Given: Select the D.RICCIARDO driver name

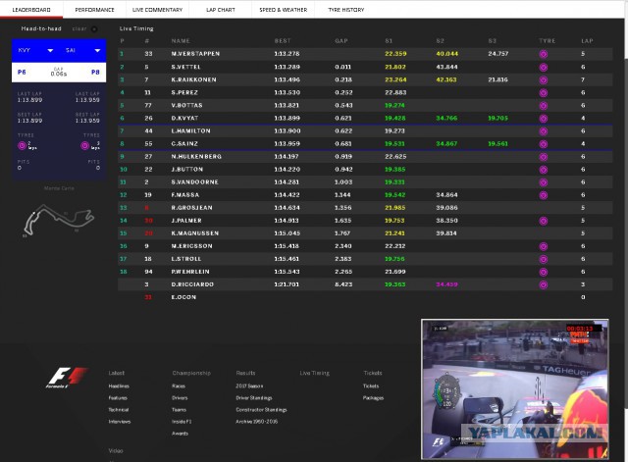Looking at the screenshot, I should point(192,284).
